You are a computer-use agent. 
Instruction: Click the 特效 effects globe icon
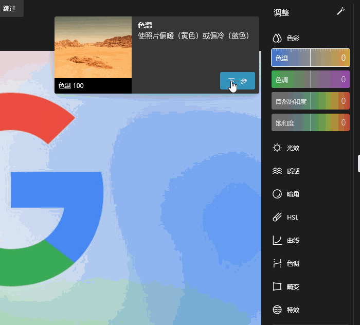[x=277, y=310]
